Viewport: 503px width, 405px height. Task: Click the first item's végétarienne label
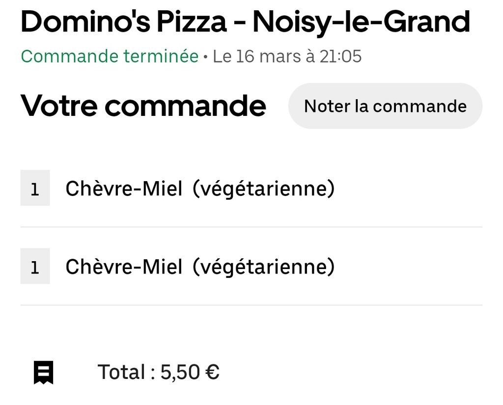(x=263, y=189)
